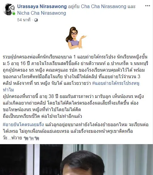Open hashtag #อายยันโคตรเลยมรึง
This screenshot has height=175, width=153.
(23, 125)
